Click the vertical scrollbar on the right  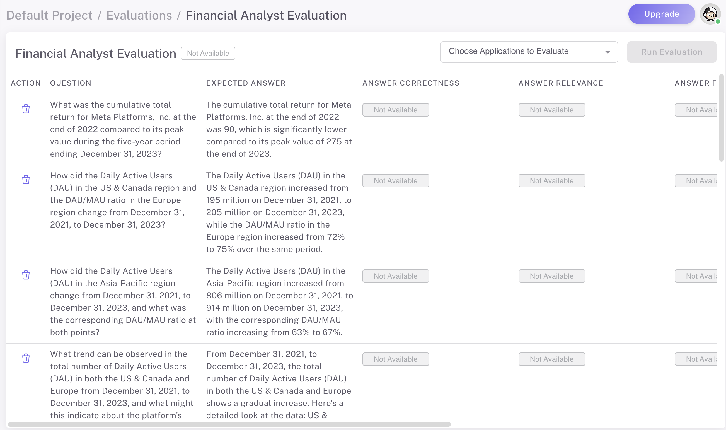(721, 117)
